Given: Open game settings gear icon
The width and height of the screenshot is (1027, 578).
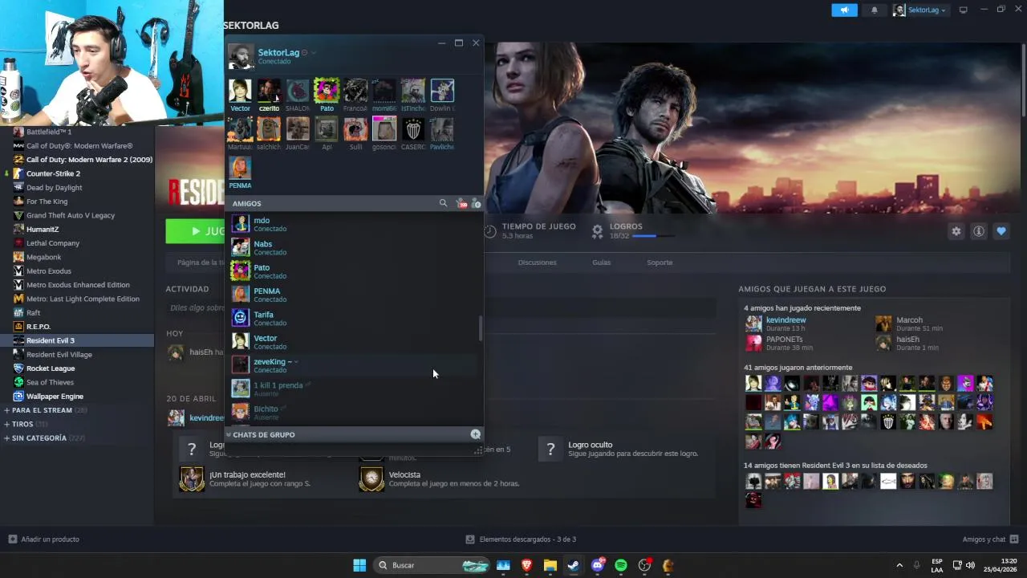Looking at the screenshot, I should (956, 231).
